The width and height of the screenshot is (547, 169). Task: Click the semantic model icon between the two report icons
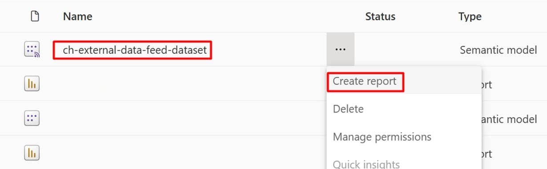pyautogui.click(x=32, y=118)
